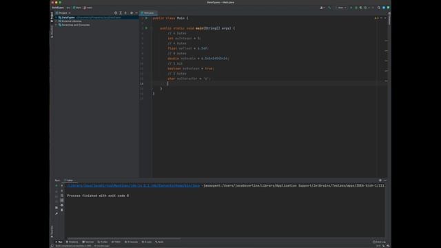
Task: Open Search Everywhere magnifier icon
Action: coord(379,8)
